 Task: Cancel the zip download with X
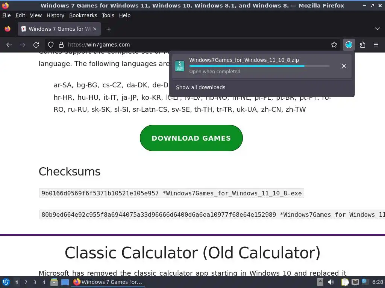pos(344,66)
